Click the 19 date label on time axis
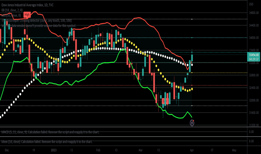Viewport: 261px width, 154px height. coord(34,150)
